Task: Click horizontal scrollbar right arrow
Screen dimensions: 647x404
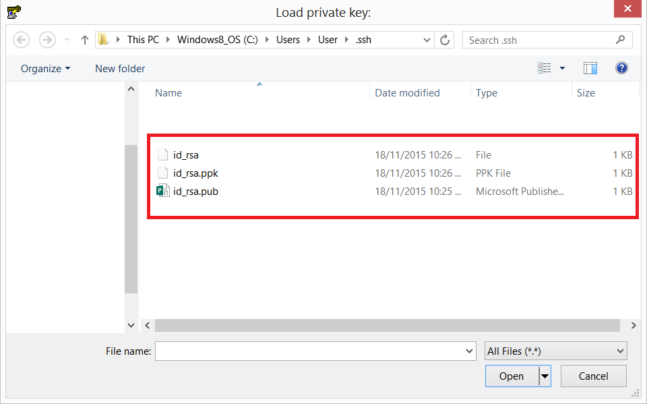Action: point(634,326)
